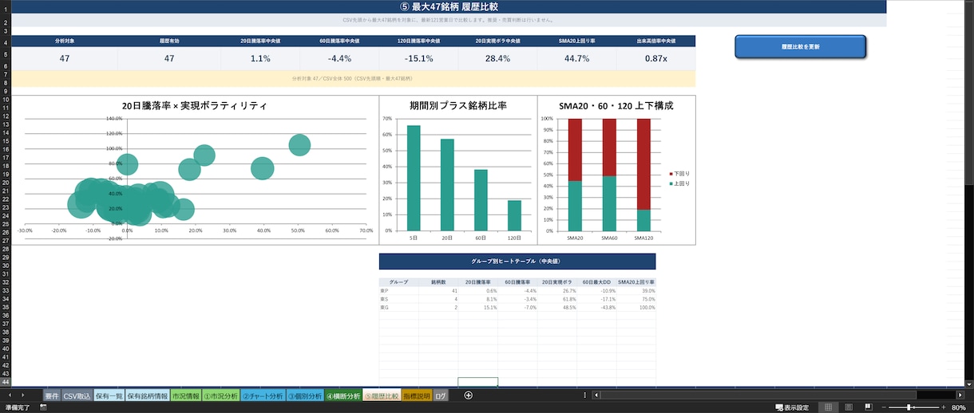Click the SMA120 stacked bar

643,175
